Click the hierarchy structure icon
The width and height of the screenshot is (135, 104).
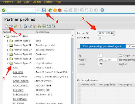[x=39, y=26]
